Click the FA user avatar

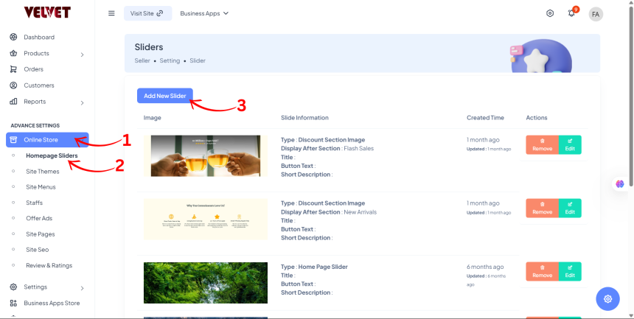click(x=596, y=14)
